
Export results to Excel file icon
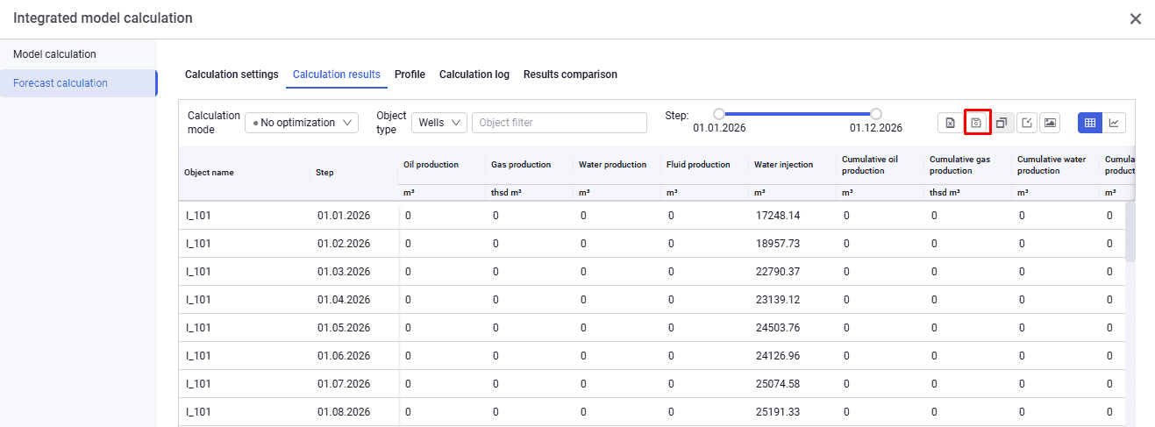pyautogui.click(x=950, y=123)
